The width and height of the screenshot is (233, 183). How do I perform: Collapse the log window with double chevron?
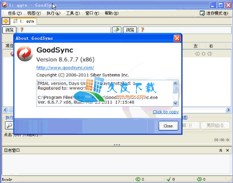tap(221, 151)
